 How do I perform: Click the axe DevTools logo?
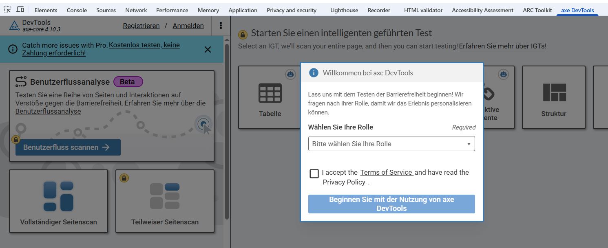[13, 26]
